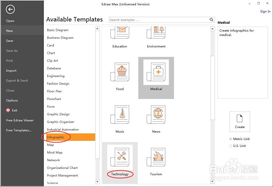273x187 pixels.
Task: Select the Environment infographic template icon
Action: pos(156,33)
